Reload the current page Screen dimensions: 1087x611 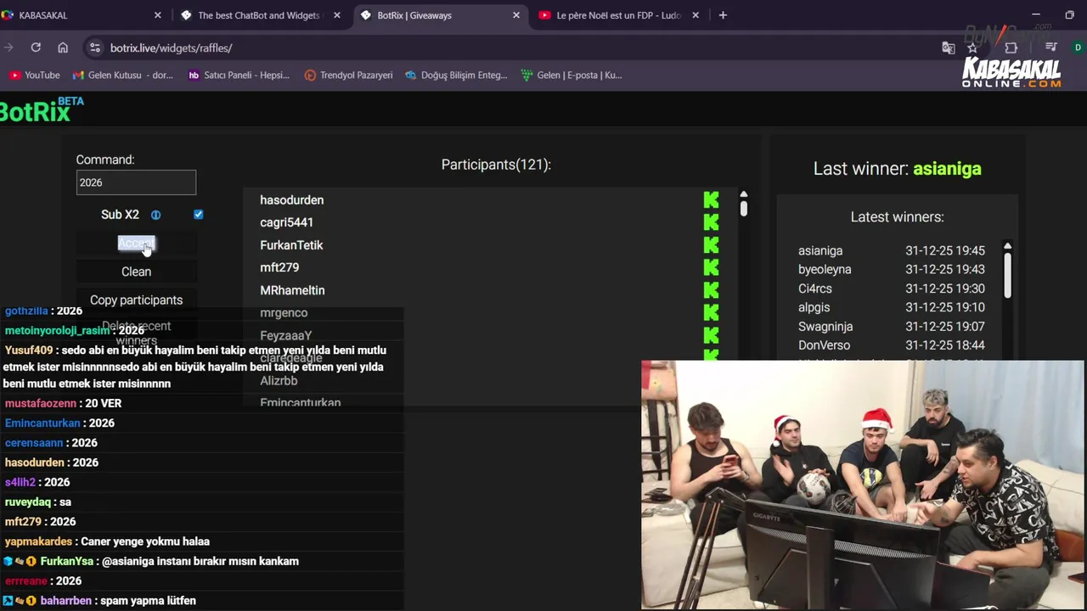tap(36, 48)
